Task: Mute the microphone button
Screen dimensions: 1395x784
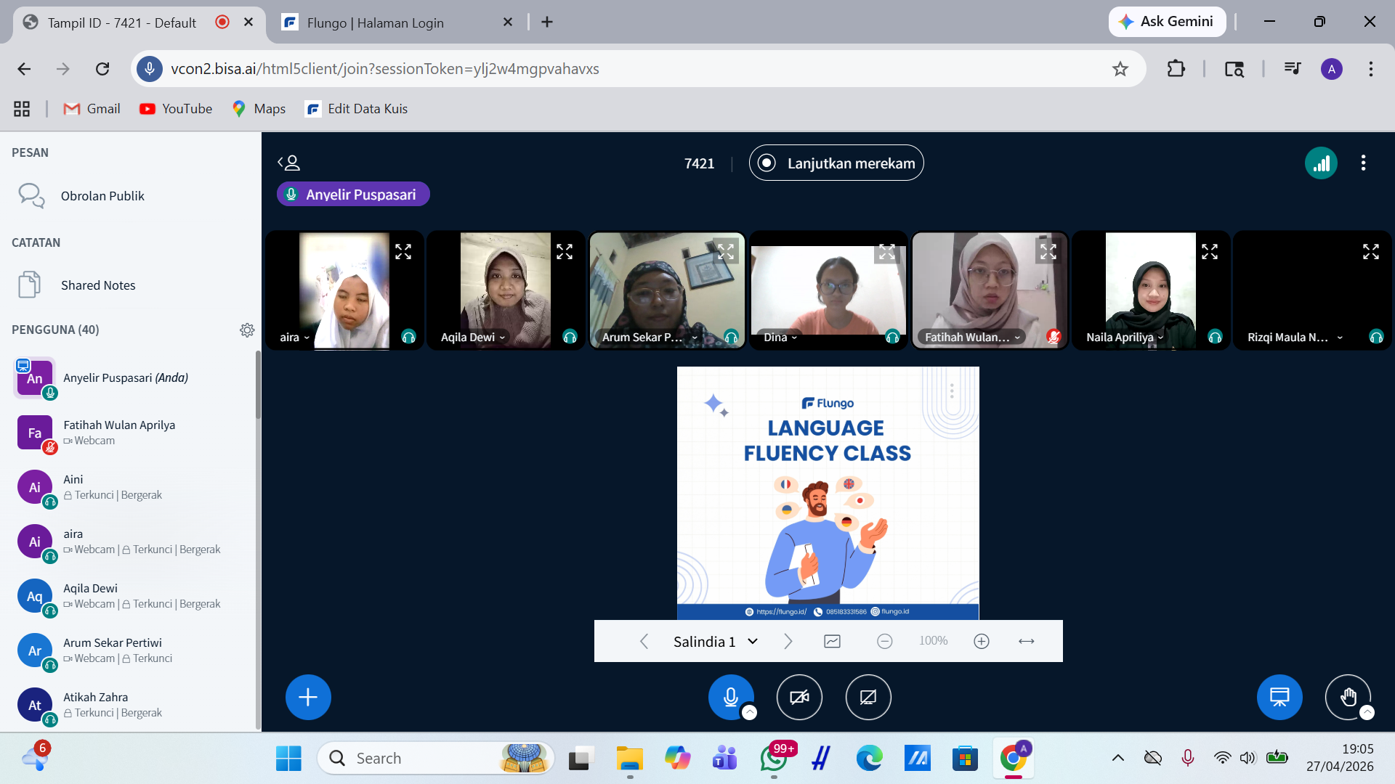Action: click(731, 697)
